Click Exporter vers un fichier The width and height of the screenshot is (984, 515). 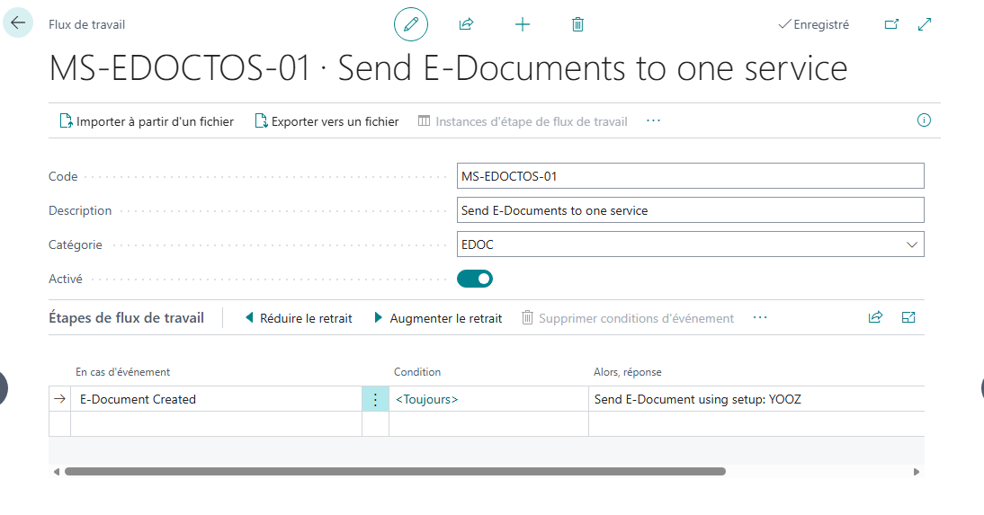[327, 121]
